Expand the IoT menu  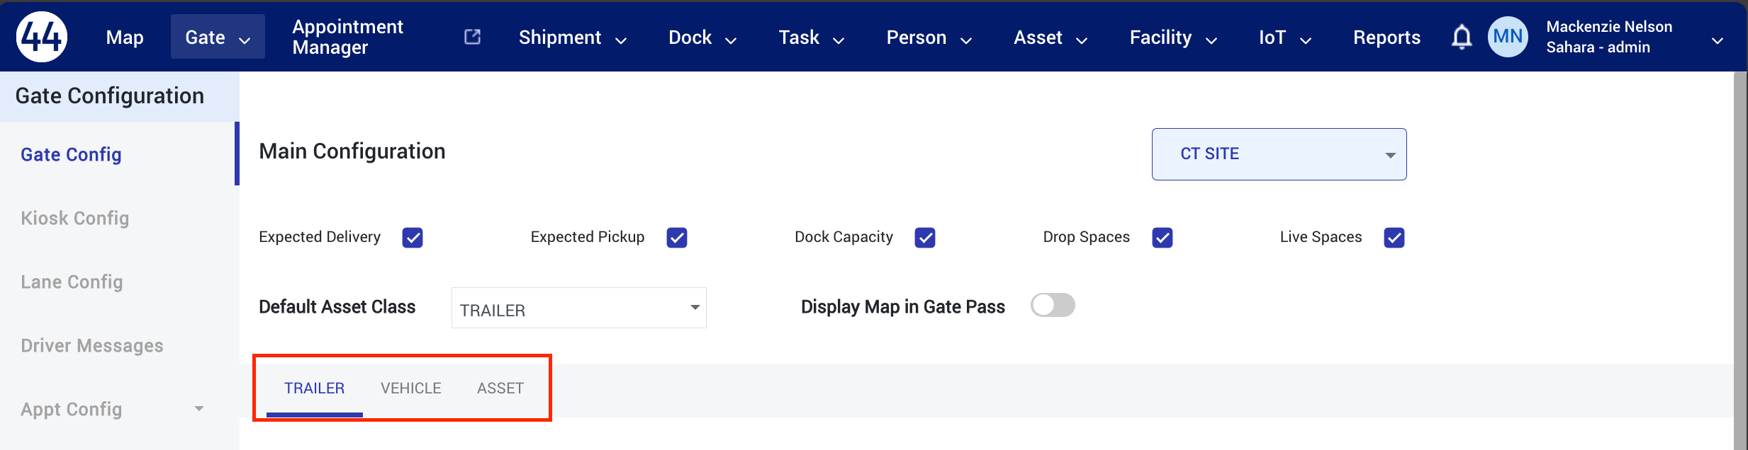pyautogui.click(x=1285, y=37)
